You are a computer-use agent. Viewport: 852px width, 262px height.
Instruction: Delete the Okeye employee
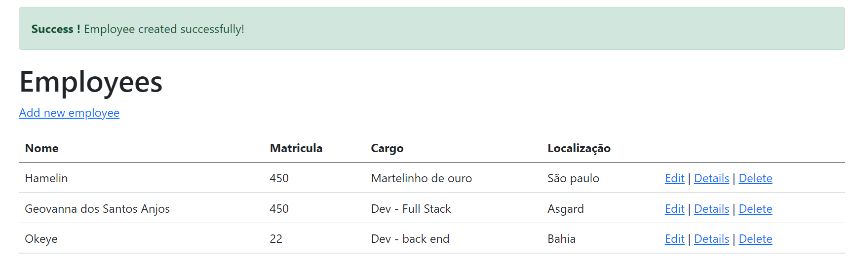pyautogui.click(x=755, y=239)
